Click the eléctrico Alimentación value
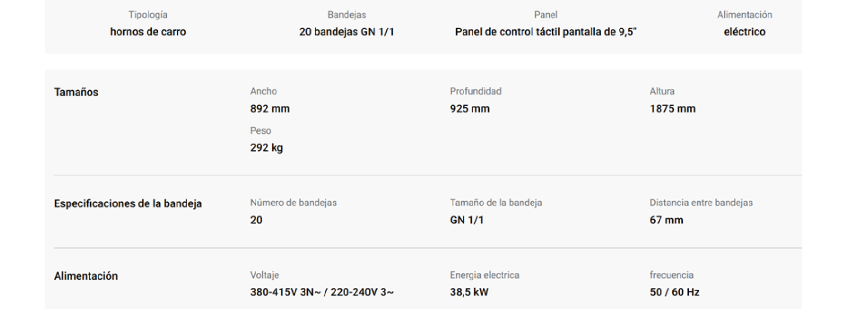The height and width of the screenshot is (309, 847). coord(745,32)
